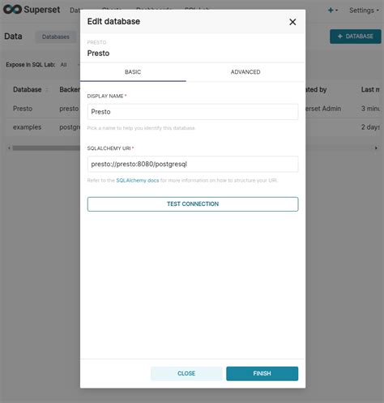Click the TEST CONNECTION button
The width and height of the screenshot is (384, 403).
tap(193, 204)
